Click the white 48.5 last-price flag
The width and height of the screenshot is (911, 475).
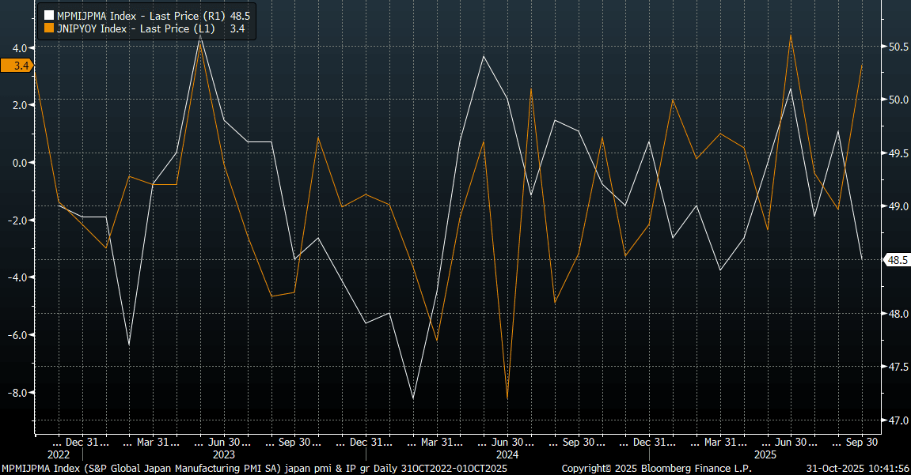pos(896,260)
